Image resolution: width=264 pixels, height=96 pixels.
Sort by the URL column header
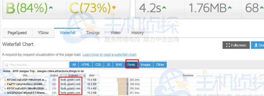(x=25, y=76)
